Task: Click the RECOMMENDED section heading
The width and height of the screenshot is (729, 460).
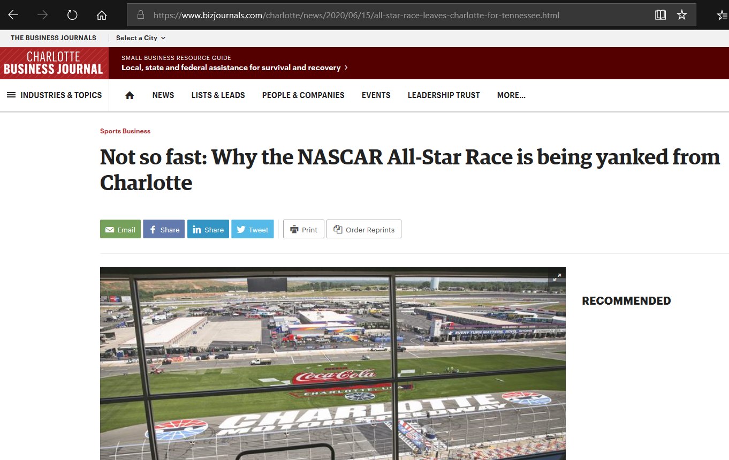Action: [626, 301]
